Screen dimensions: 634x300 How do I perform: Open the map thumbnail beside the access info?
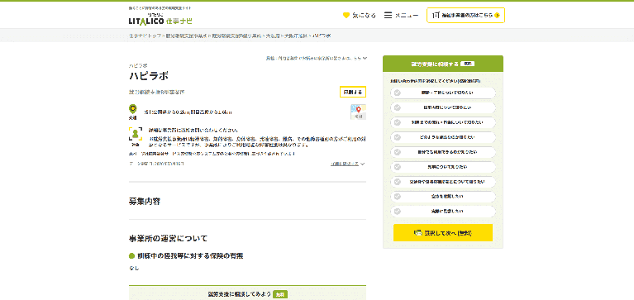click(358, 112)
